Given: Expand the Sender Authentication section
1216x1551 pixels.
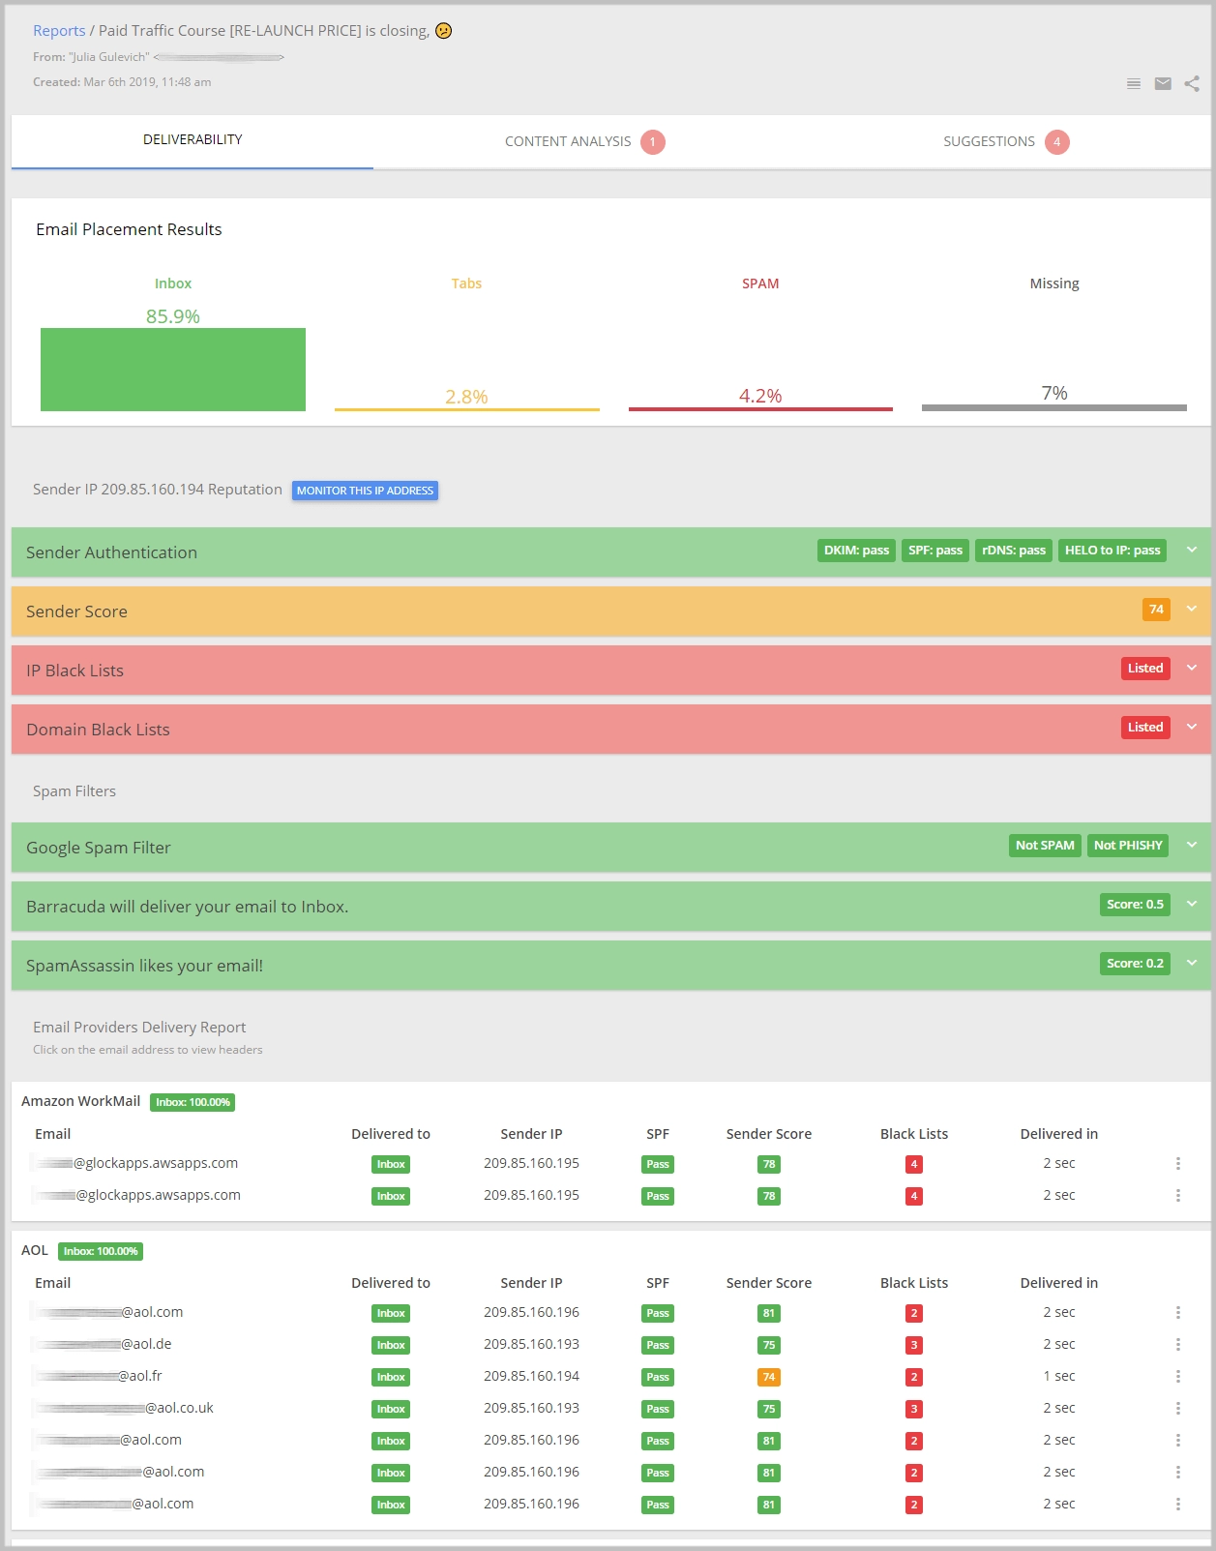Looking at the screenshot, I should click(1192, 551).
